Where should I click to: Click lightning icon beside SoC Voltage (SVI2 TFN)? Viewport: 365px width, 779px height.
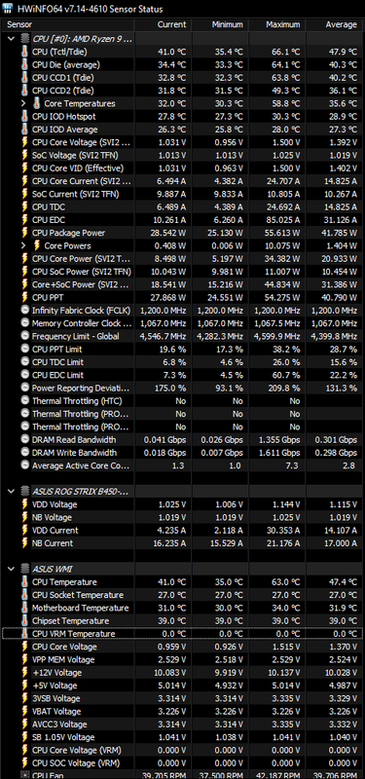point(25,155)
